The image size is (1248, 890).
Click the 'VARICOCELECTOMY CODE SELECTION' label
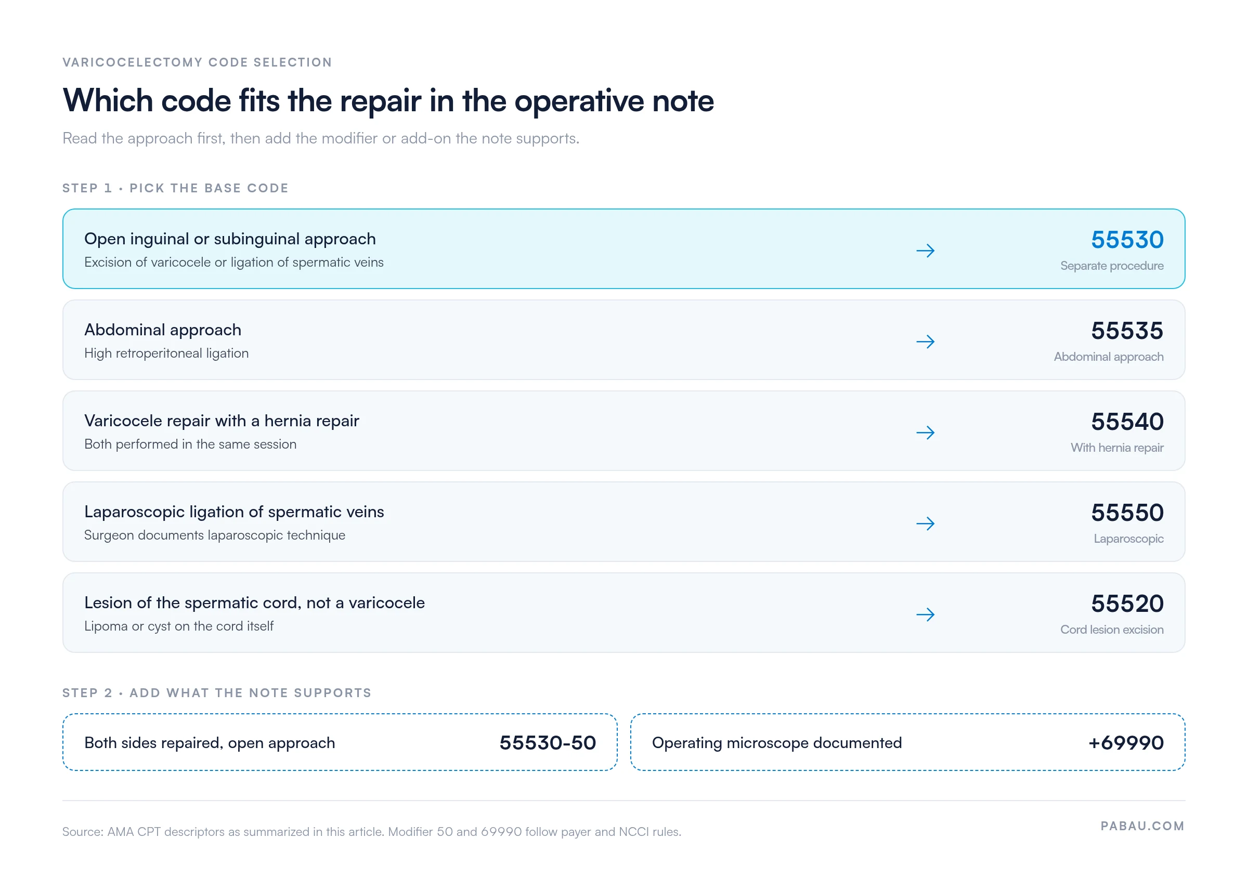pos(197,62)
